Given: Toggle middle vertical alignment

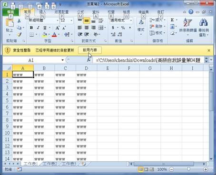Looking at the screenshot, I should point(87,20).
